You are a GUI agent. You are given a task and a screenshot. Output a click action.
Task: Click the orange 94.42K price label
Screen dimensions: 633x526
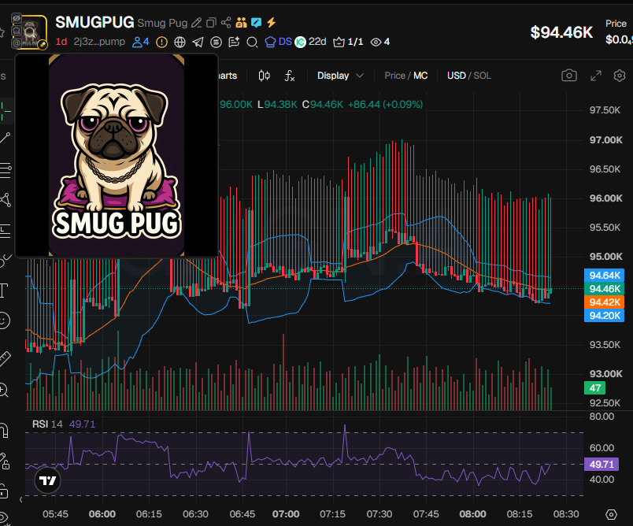pos(605,302)
